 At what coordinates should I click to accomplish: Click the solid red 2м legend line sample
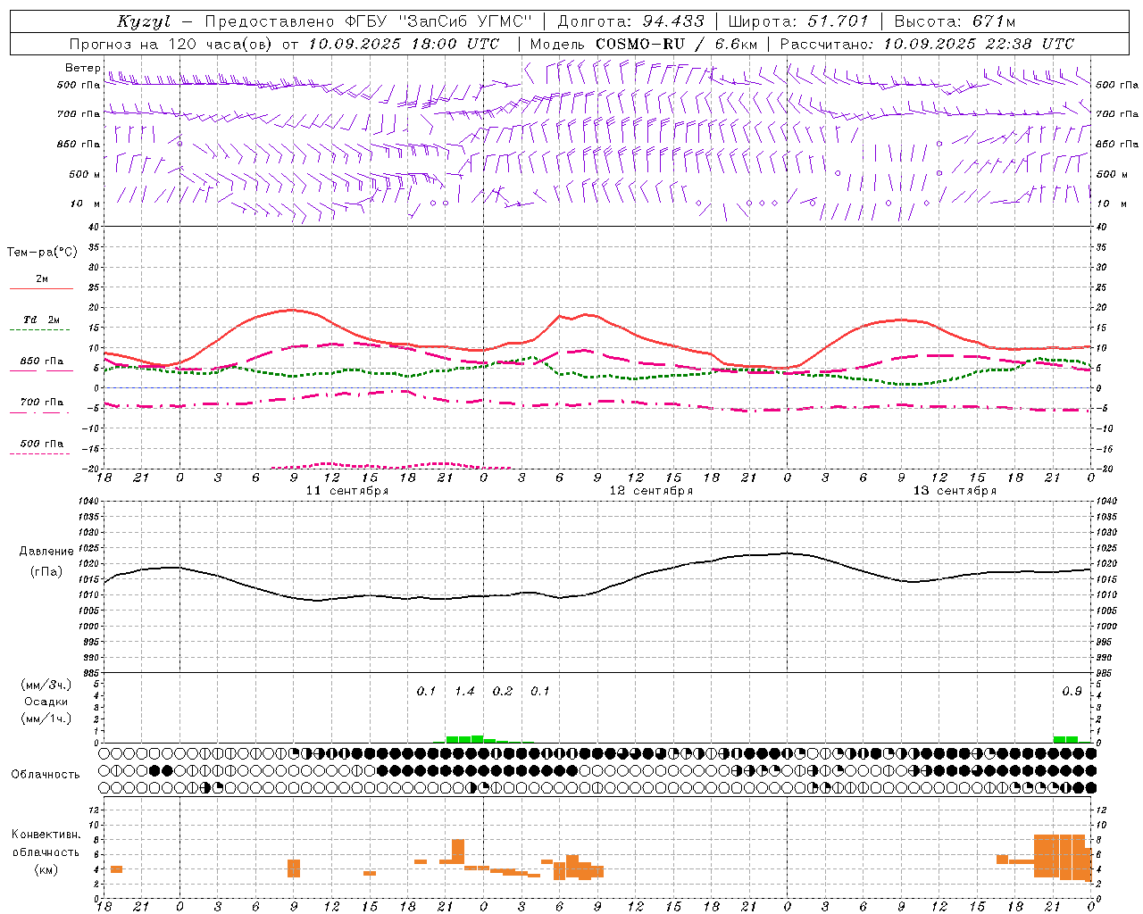point(41,289)
